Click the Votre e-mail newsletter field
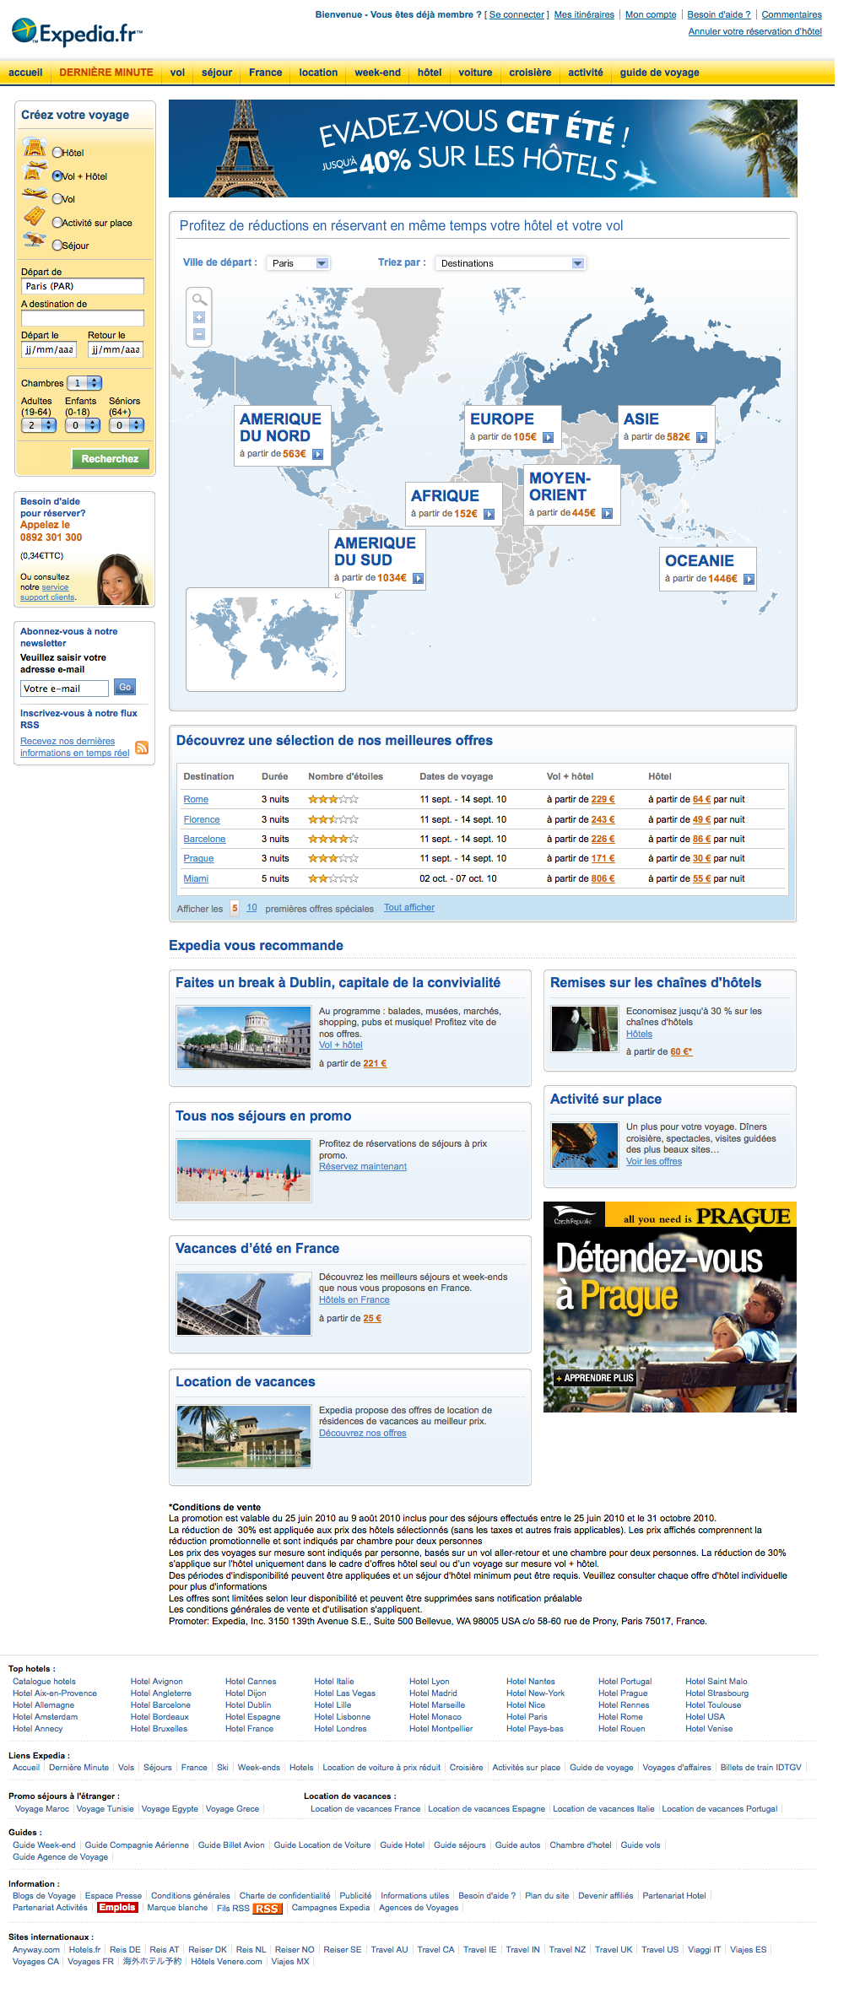This screenshot has height=2004, width=849. [64, 689]
